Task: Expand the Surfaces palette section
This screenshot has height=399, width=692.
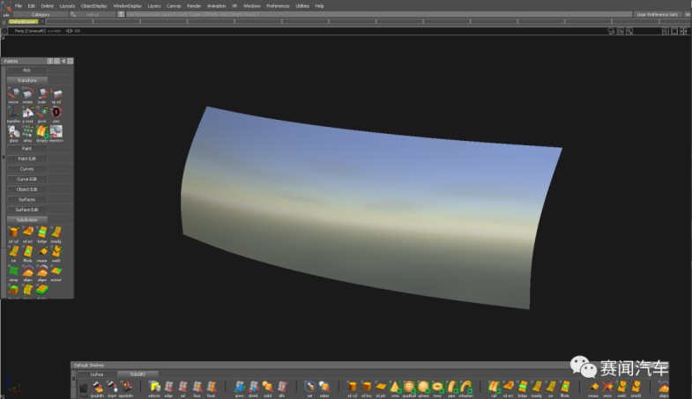Action: [27, 199]
